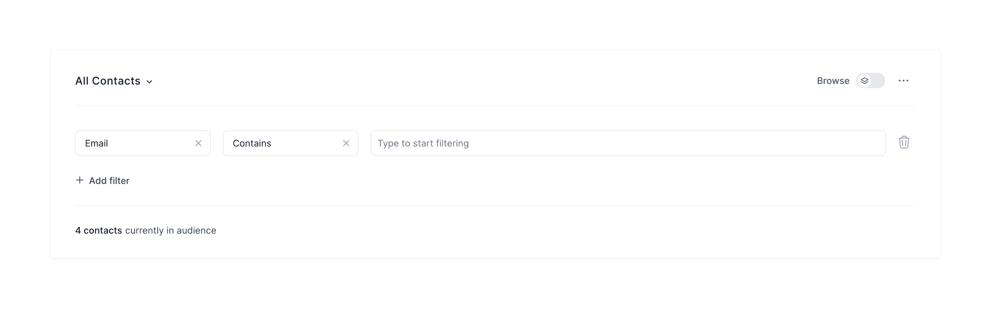Click the chevron icon beside All Contacts

pos(150,81)
